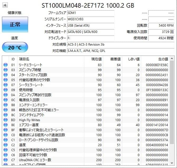Click raw value 000000002A51
The height and width of the screenshot is (168, 177).
point(157,75)
